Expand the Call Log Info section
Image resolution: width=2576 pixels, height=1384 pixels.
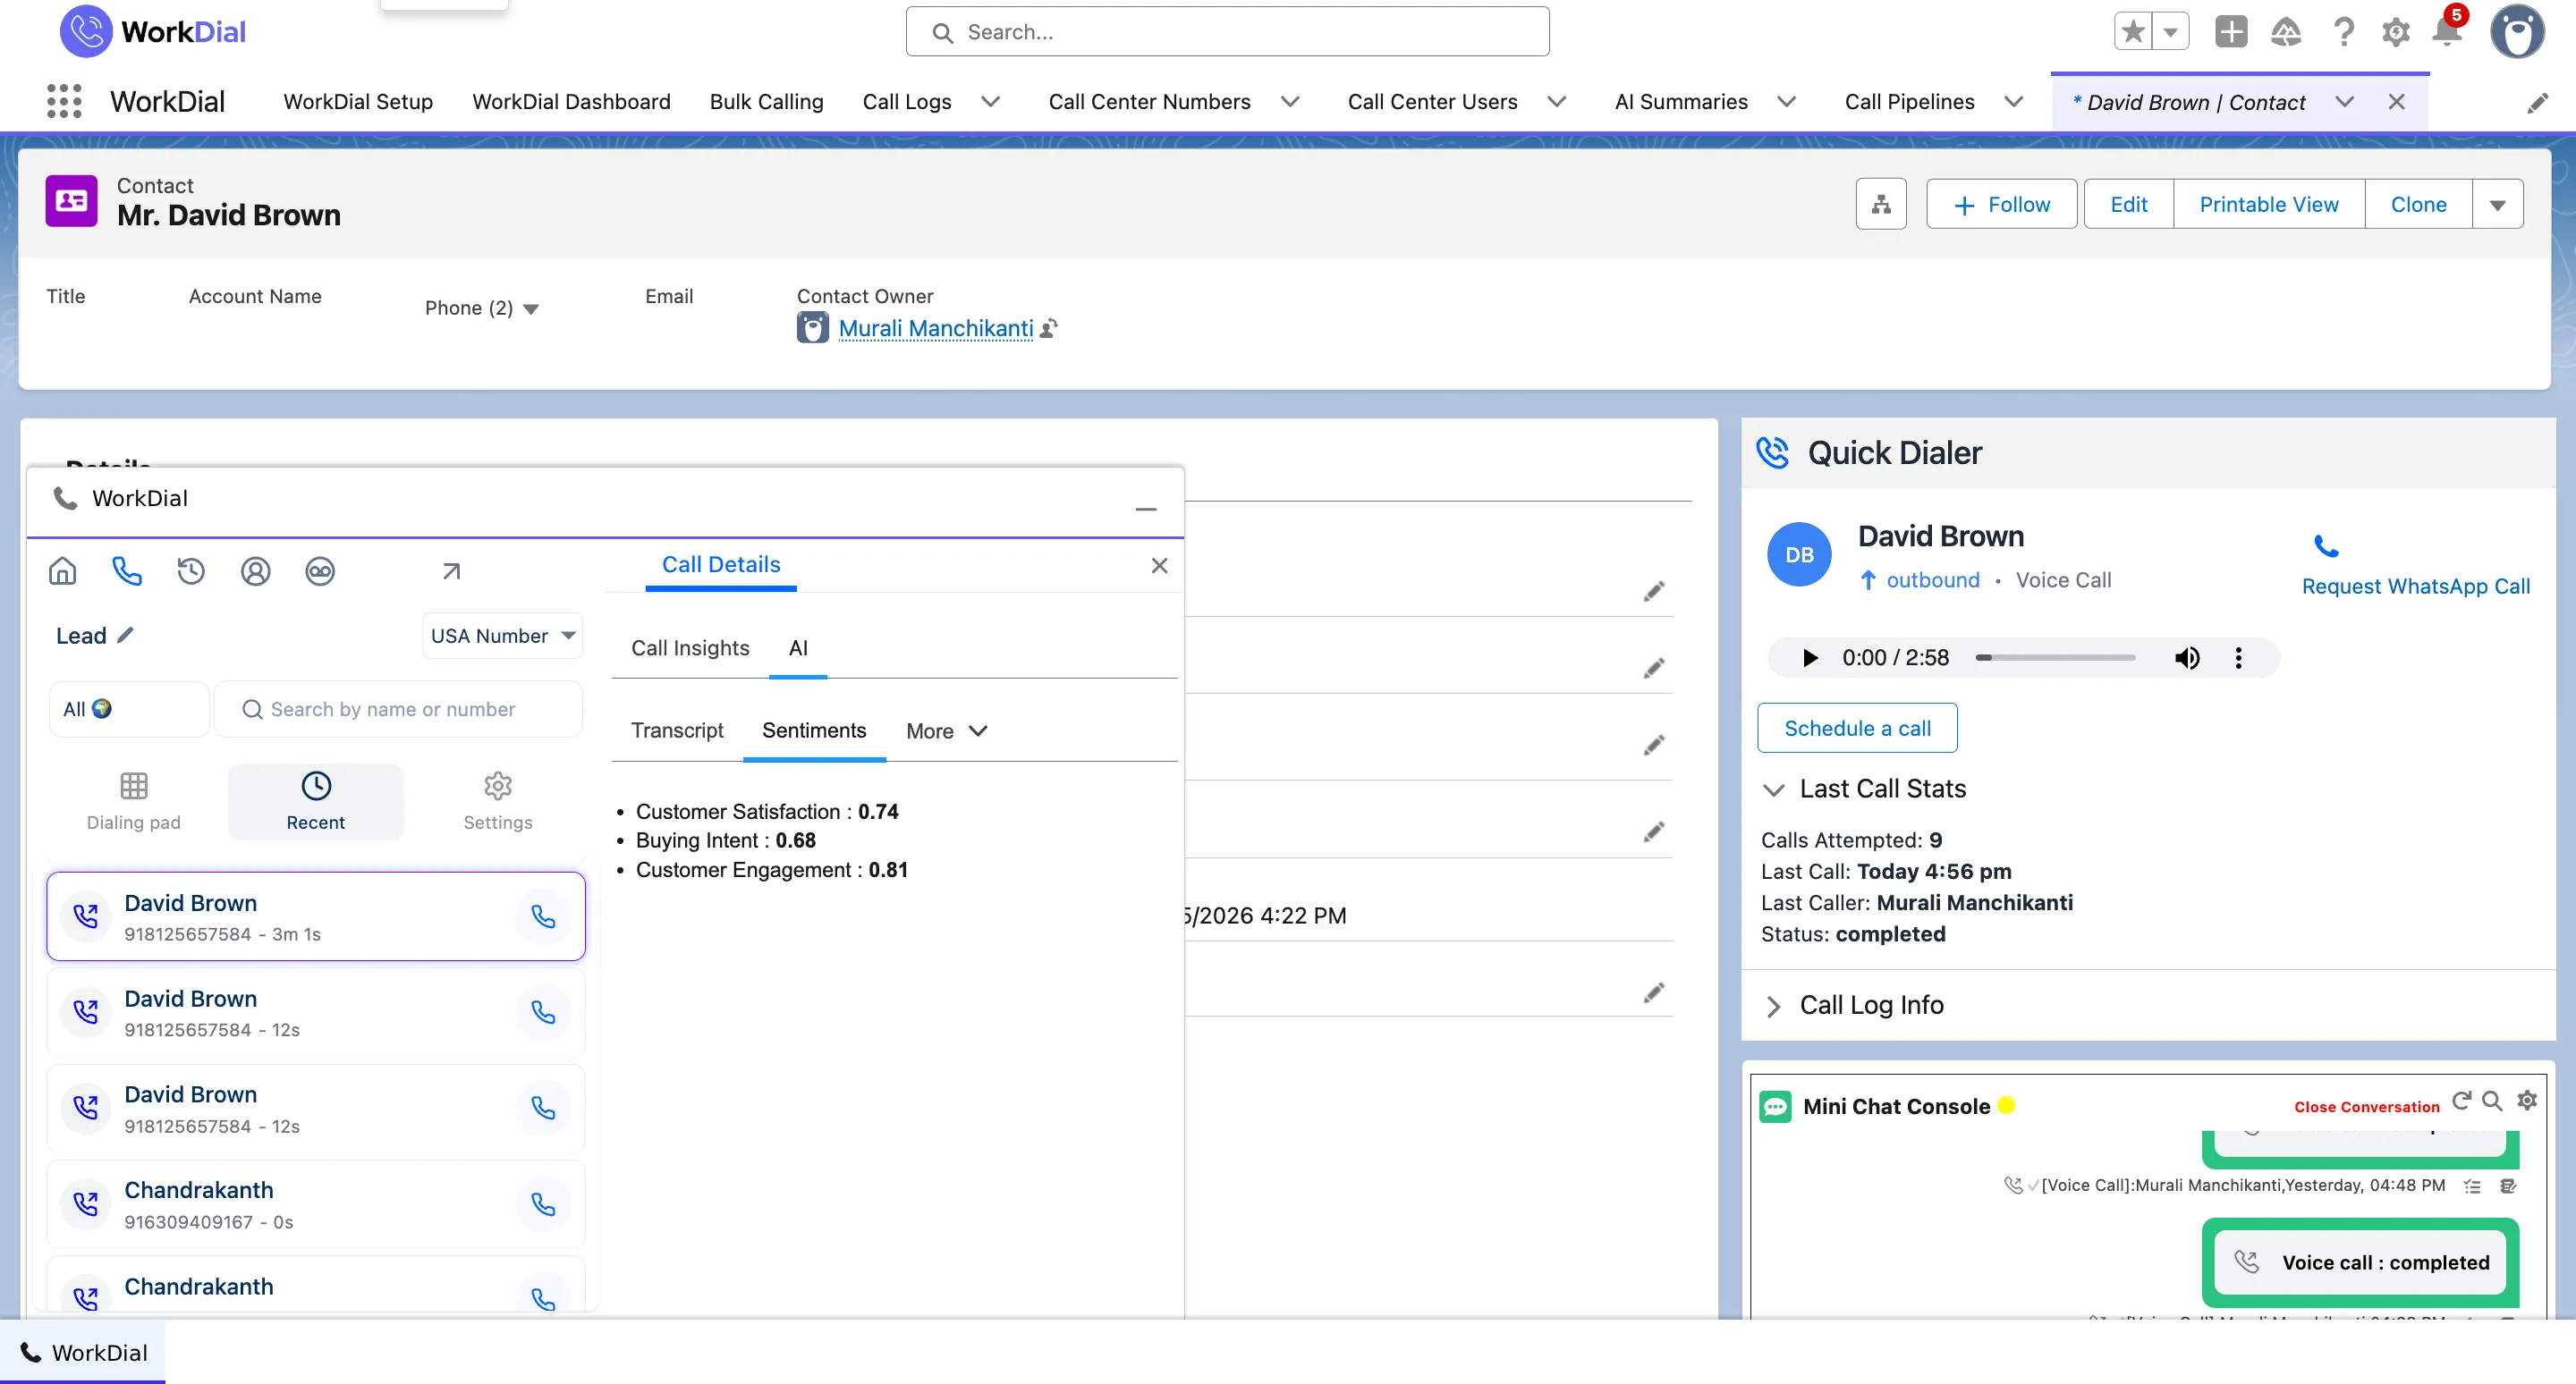pyautogui.click(x=1773, y=1007)
